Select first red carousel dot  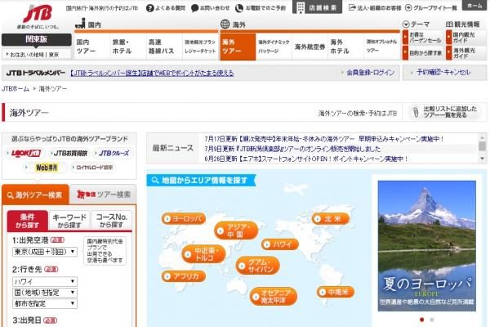click(422, 320)
